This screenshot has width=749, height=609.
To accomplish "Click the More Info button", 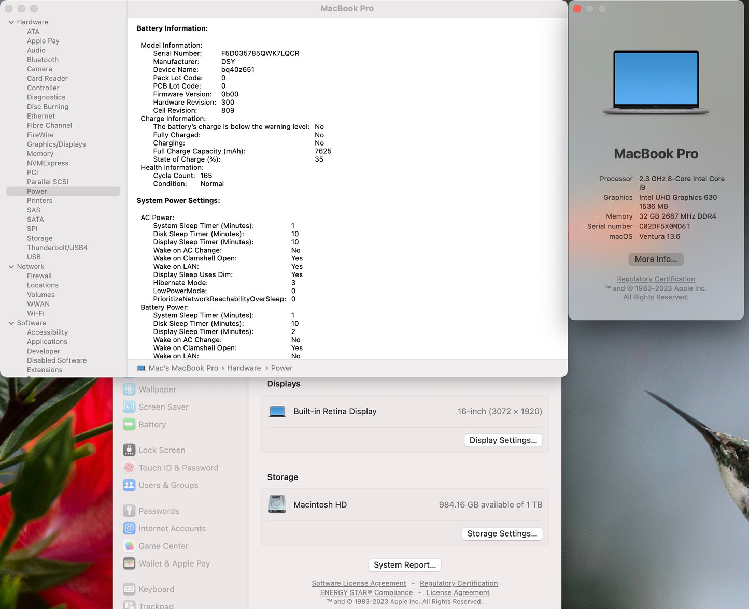I will coord(656,259).
